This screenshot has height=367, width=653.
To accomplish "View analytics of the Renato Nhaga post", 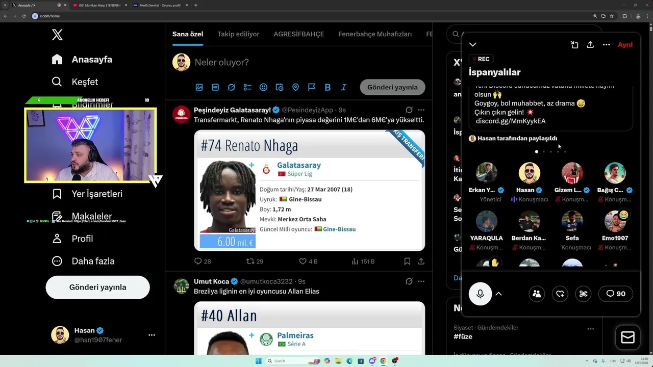I will coord(363,261).
